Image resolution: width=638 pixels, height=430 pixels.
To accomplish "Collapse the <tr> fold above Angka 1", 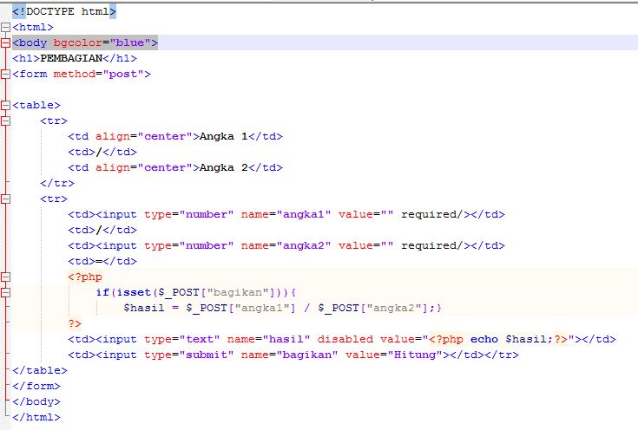I will coord(5,121).
